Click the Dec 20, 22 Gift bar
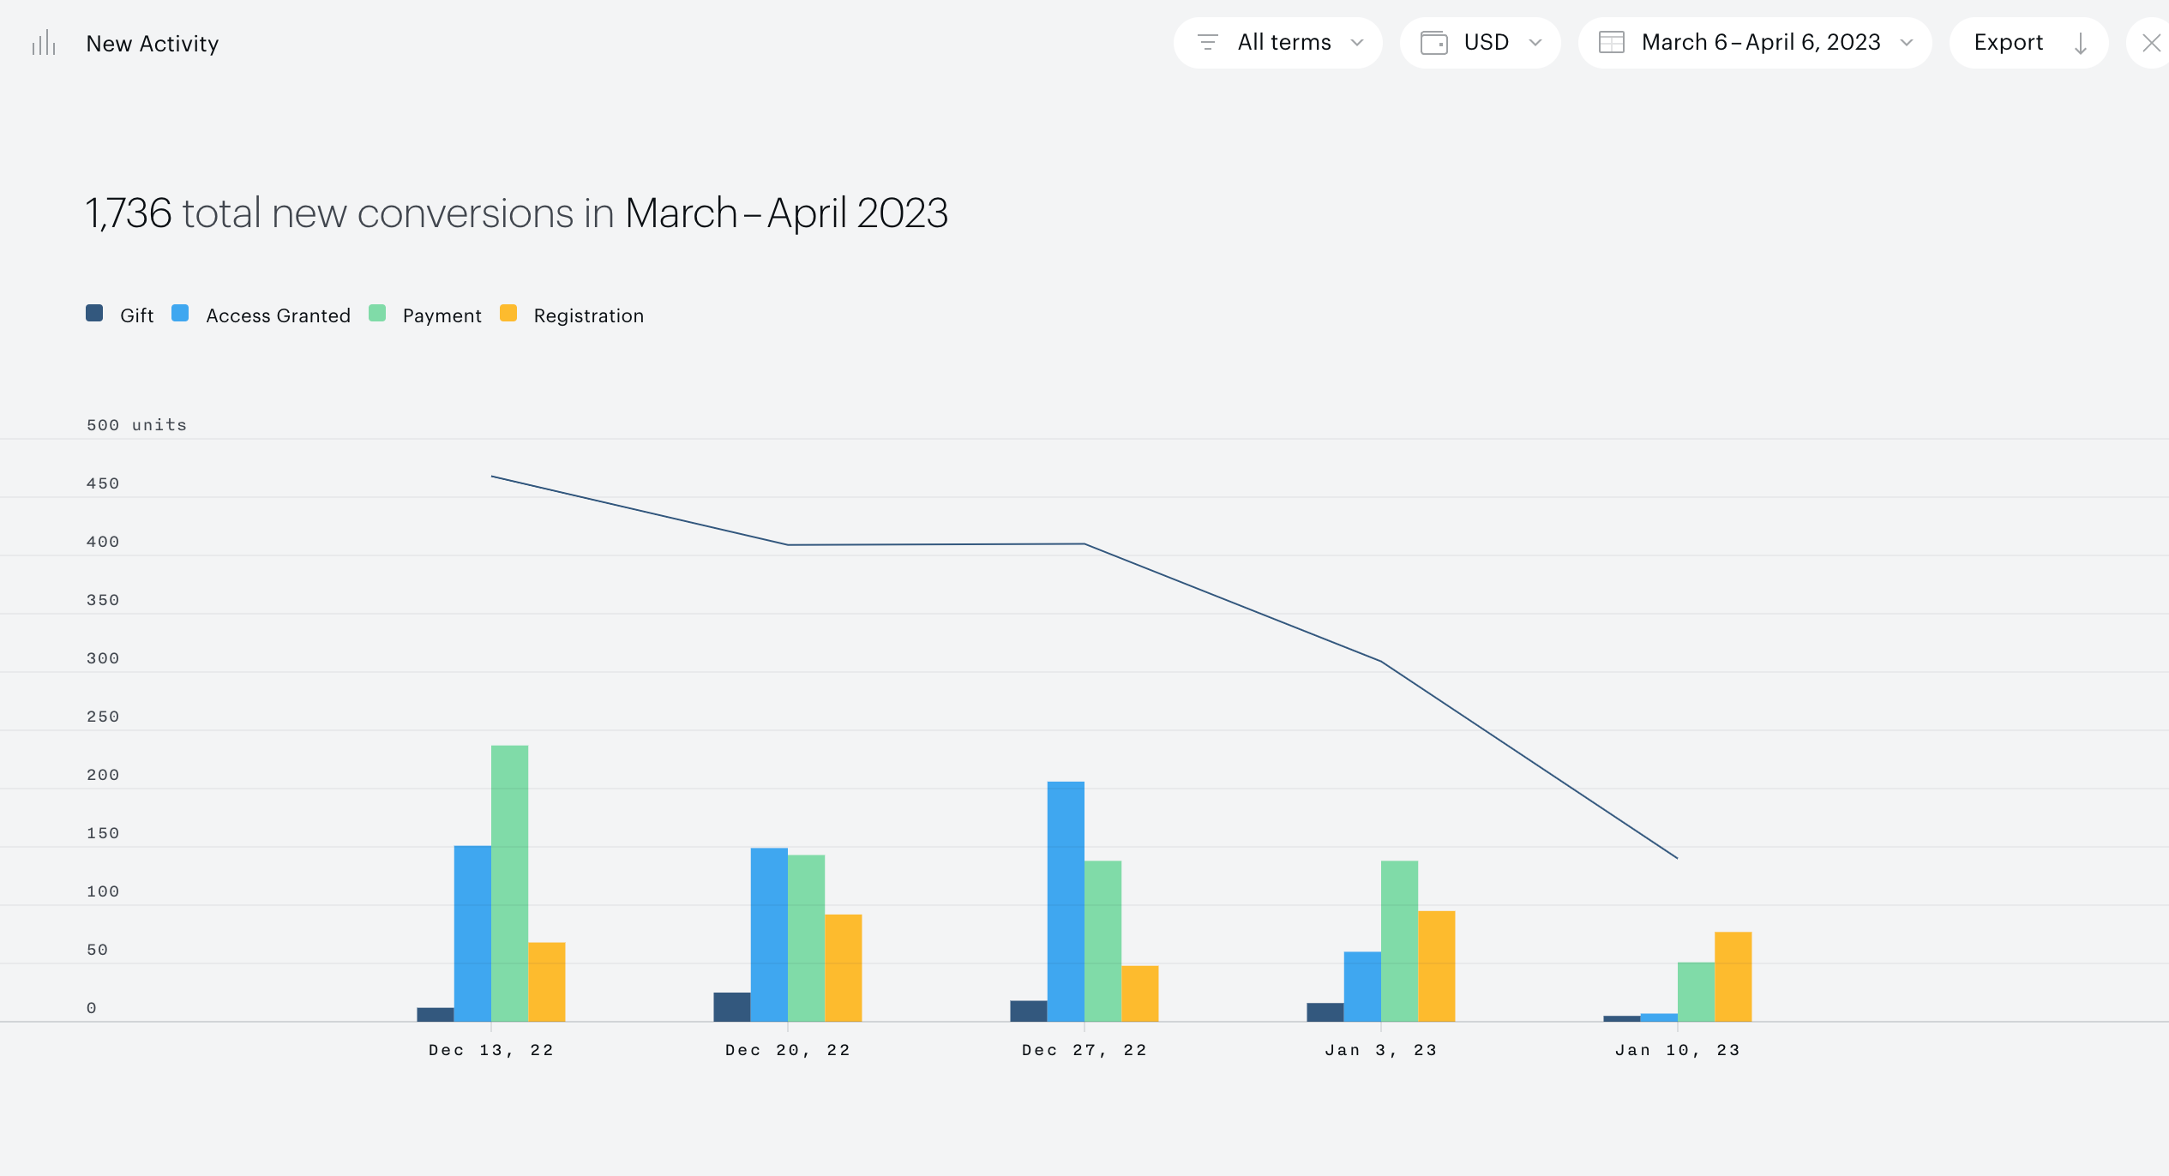Image resolution: width=2169 pixels, height=1176 pixels. tap(732, 1007)
